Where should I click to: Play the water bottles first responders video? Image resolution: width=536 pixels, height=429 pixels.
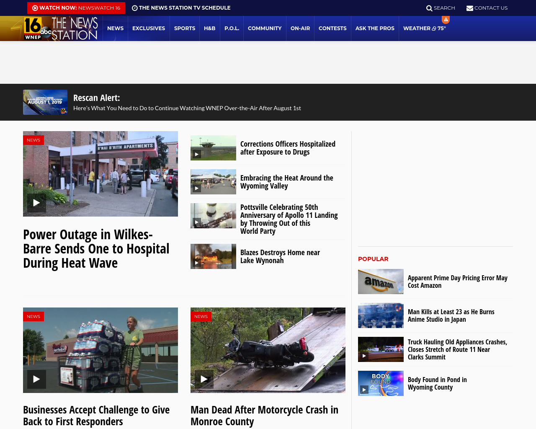point(36,379)
